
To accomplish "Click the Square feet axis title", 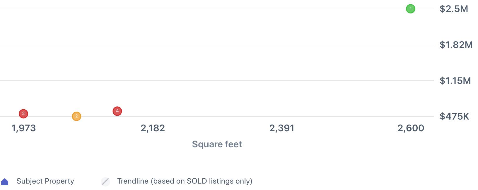I will click(217, 144).
